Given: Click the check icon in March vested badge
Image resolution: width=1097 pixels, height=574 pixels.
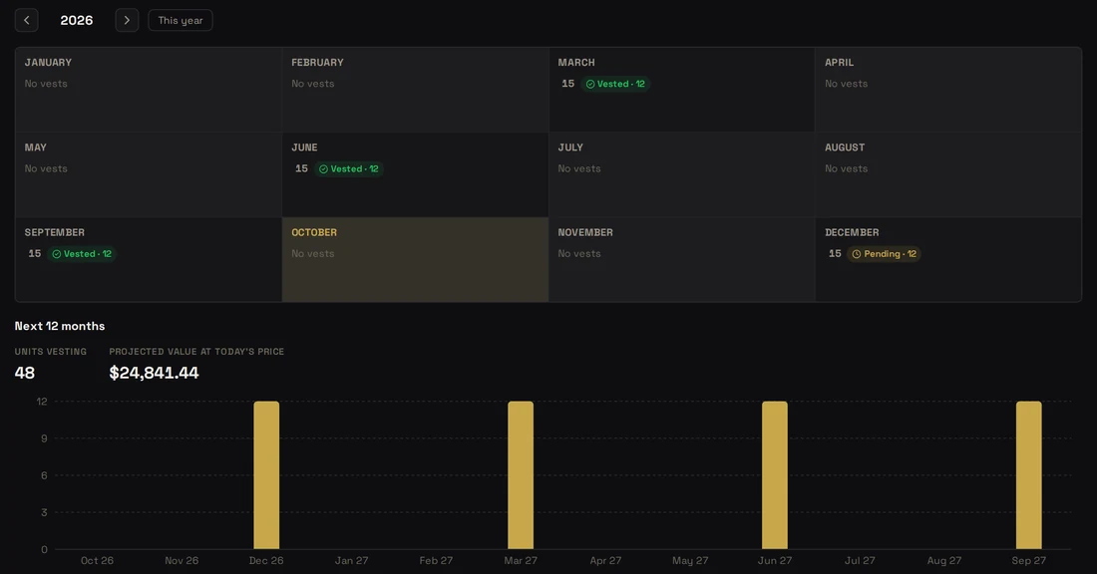Looking at the screenshot, I should click(590, 84).
